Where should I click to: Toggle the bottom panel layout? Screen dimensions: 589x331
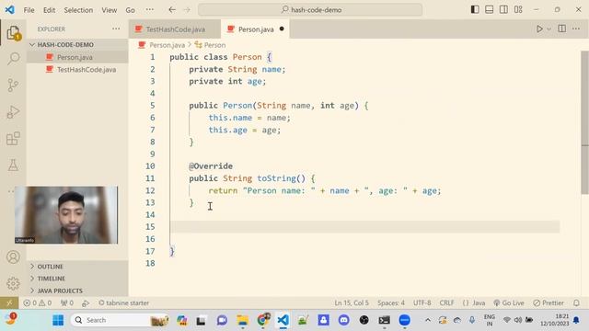[x=489, y=10]
